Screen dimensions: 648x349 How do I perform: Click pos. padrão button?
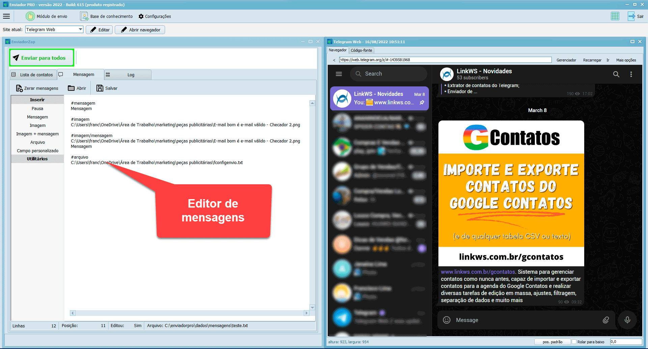point(552,342)
